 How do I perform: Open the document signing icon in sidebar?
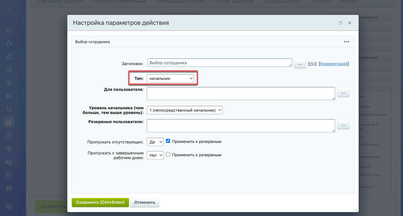click(x=9, y=83)
